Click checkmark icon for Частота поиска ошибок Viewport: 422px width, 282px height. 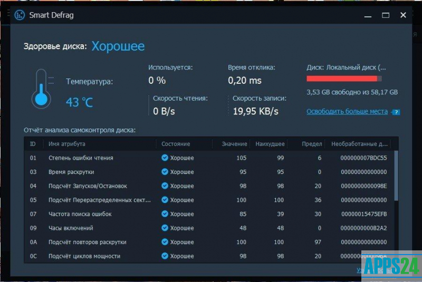pyautogui.click(x=165, y=213)
